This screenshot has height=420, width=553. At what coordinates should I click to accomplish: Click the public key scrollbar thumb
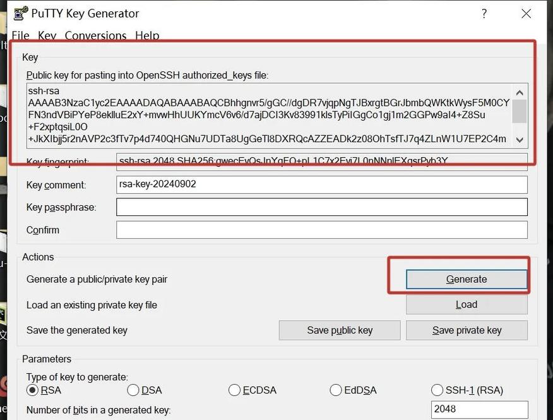point(520,111)
